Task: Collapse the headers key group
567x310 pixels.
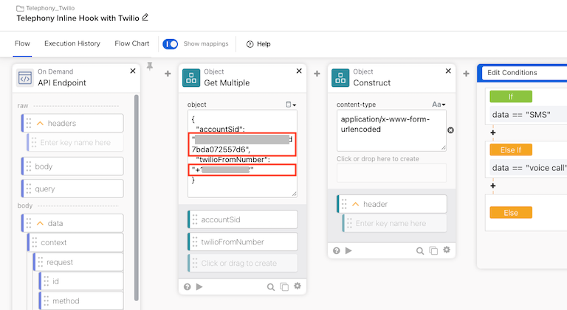Action: click(41, 123)
